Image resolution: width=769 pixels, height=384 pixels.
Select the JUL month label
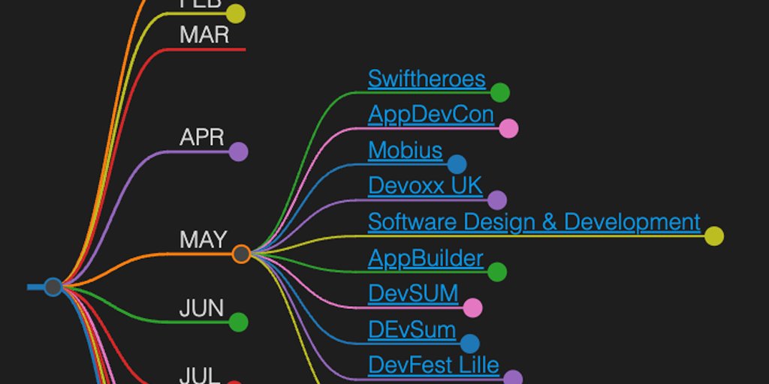tap(200, 375)
